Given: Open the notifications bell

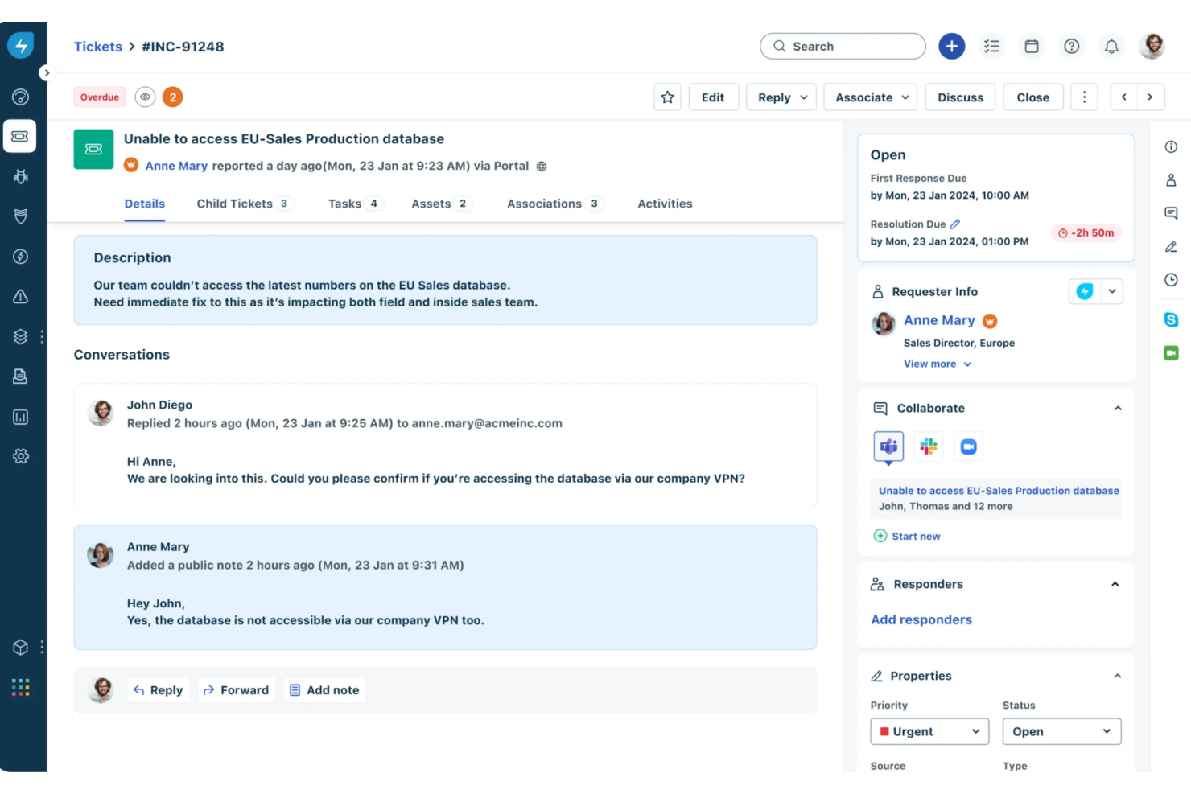Looking at the screenshot, I should 1111,46.
